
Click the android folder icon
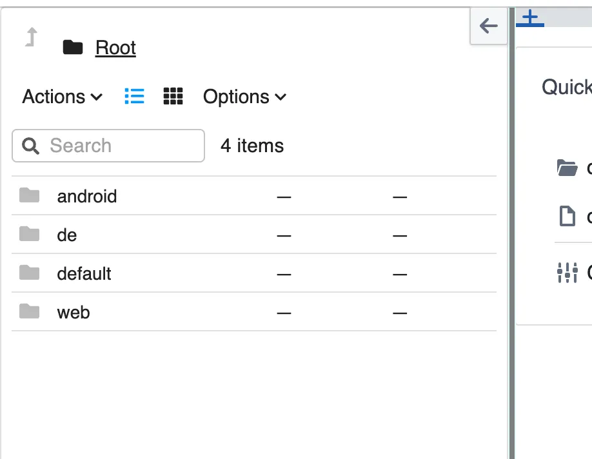pos(30,195)
